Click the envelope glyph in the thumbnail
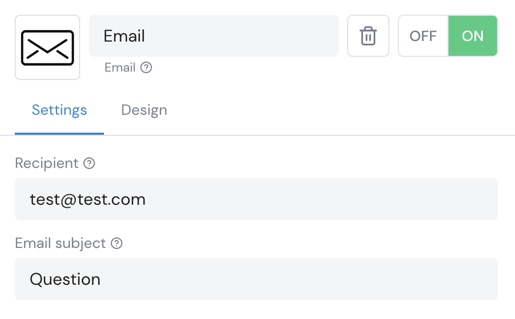The image size is (515, 319). pyautogui.click(x=47, y=48)
